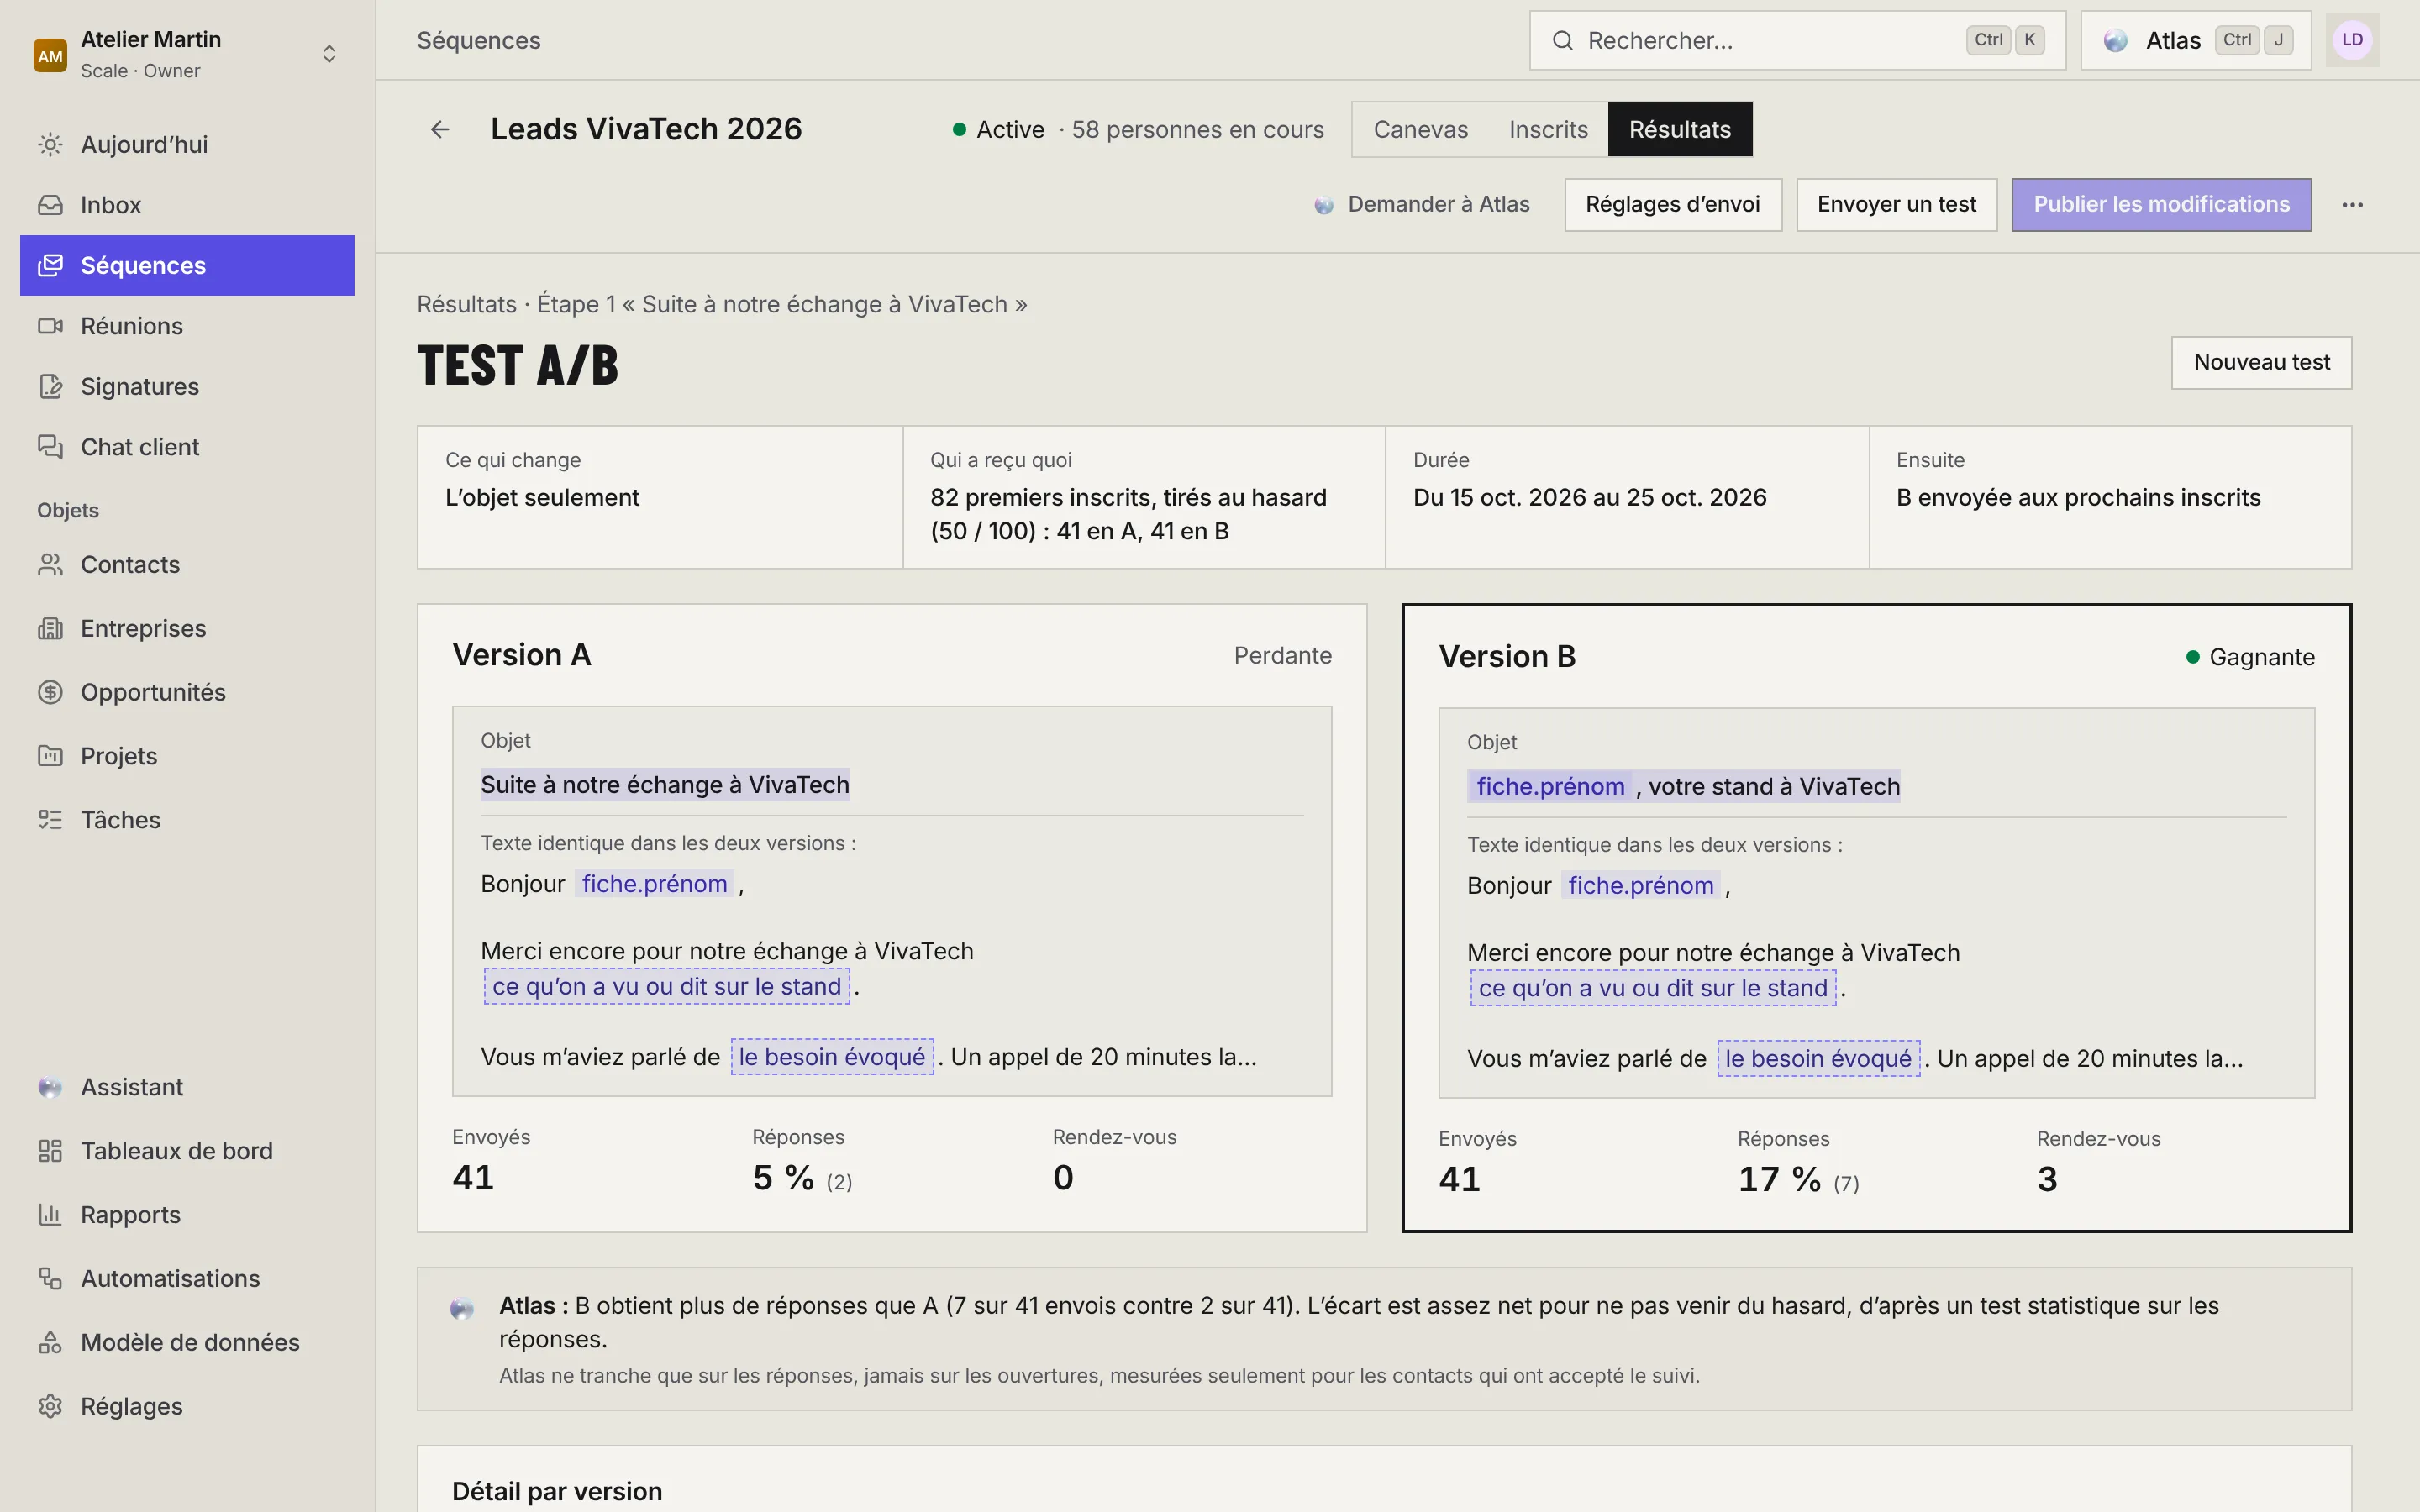The height and width of the screenshot is (1512, 2420).
Task: Click 'L'objet seulement' in Ce qui change
Action: [542, 498]
